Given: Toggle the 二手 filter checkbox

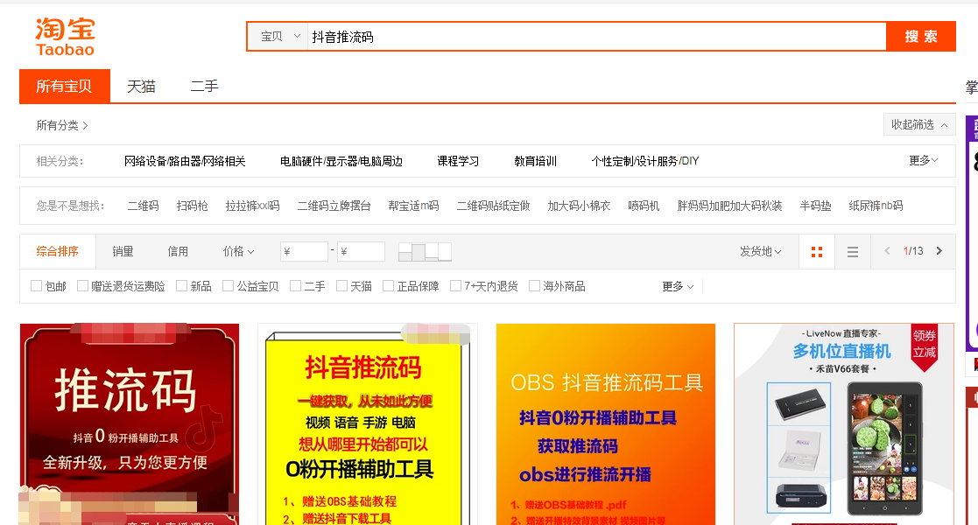Looking at the screenshot, I should [x=296, y=285].
